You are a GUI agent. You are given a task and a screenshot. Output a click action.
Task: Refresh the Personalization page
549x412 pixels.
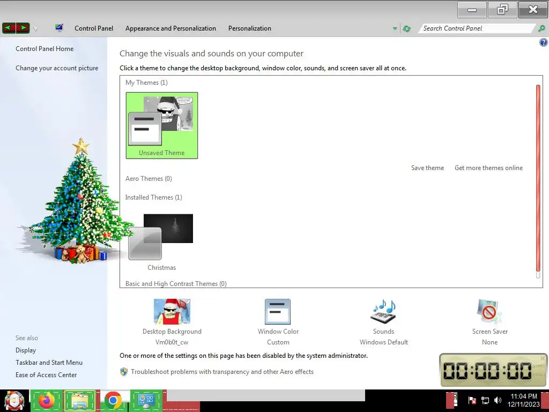point(407,28)
